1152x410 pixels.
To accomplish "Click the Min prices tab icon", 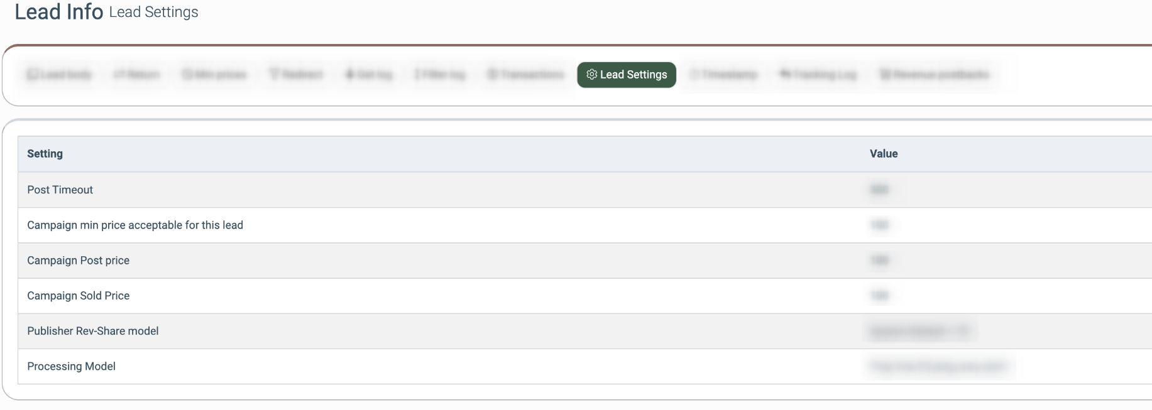I will 187,75.
